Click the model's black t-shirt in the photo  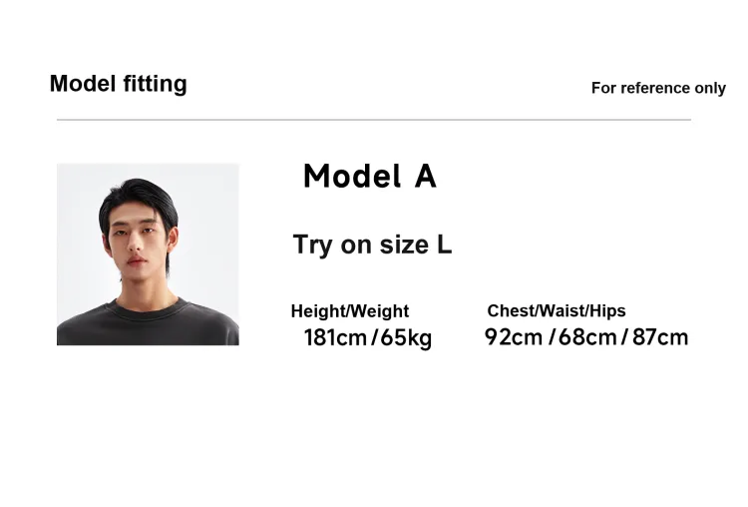tap(148, 324)
